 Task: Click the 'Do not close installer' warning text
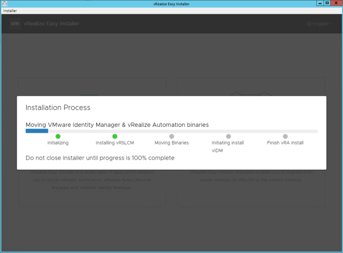tap(100, 158)
